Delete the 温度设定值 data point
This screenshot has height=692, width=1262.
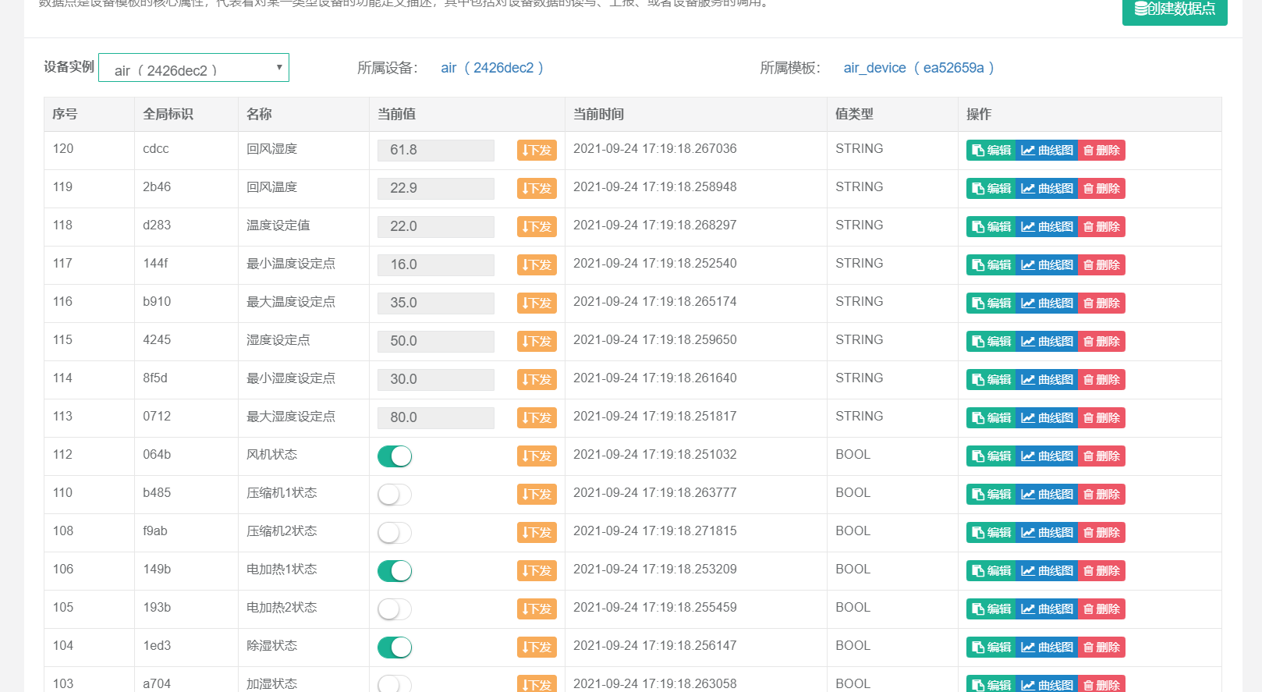click(x=1101, y=227)
